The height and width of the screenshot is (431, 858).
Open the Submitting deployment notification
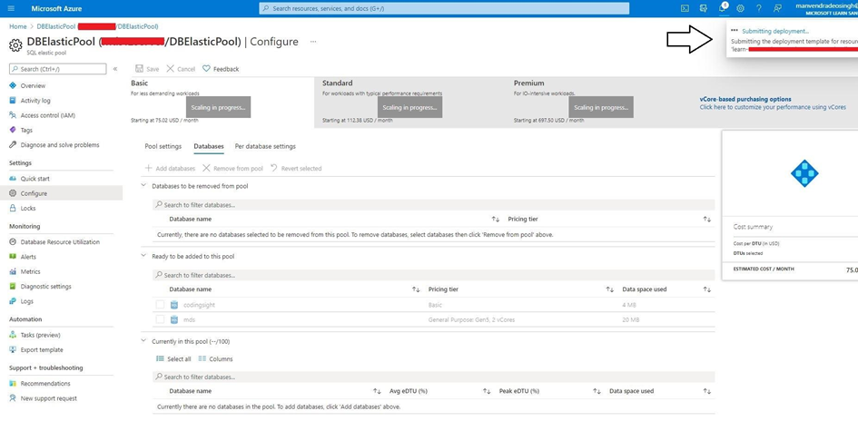(x=774, y=31)
